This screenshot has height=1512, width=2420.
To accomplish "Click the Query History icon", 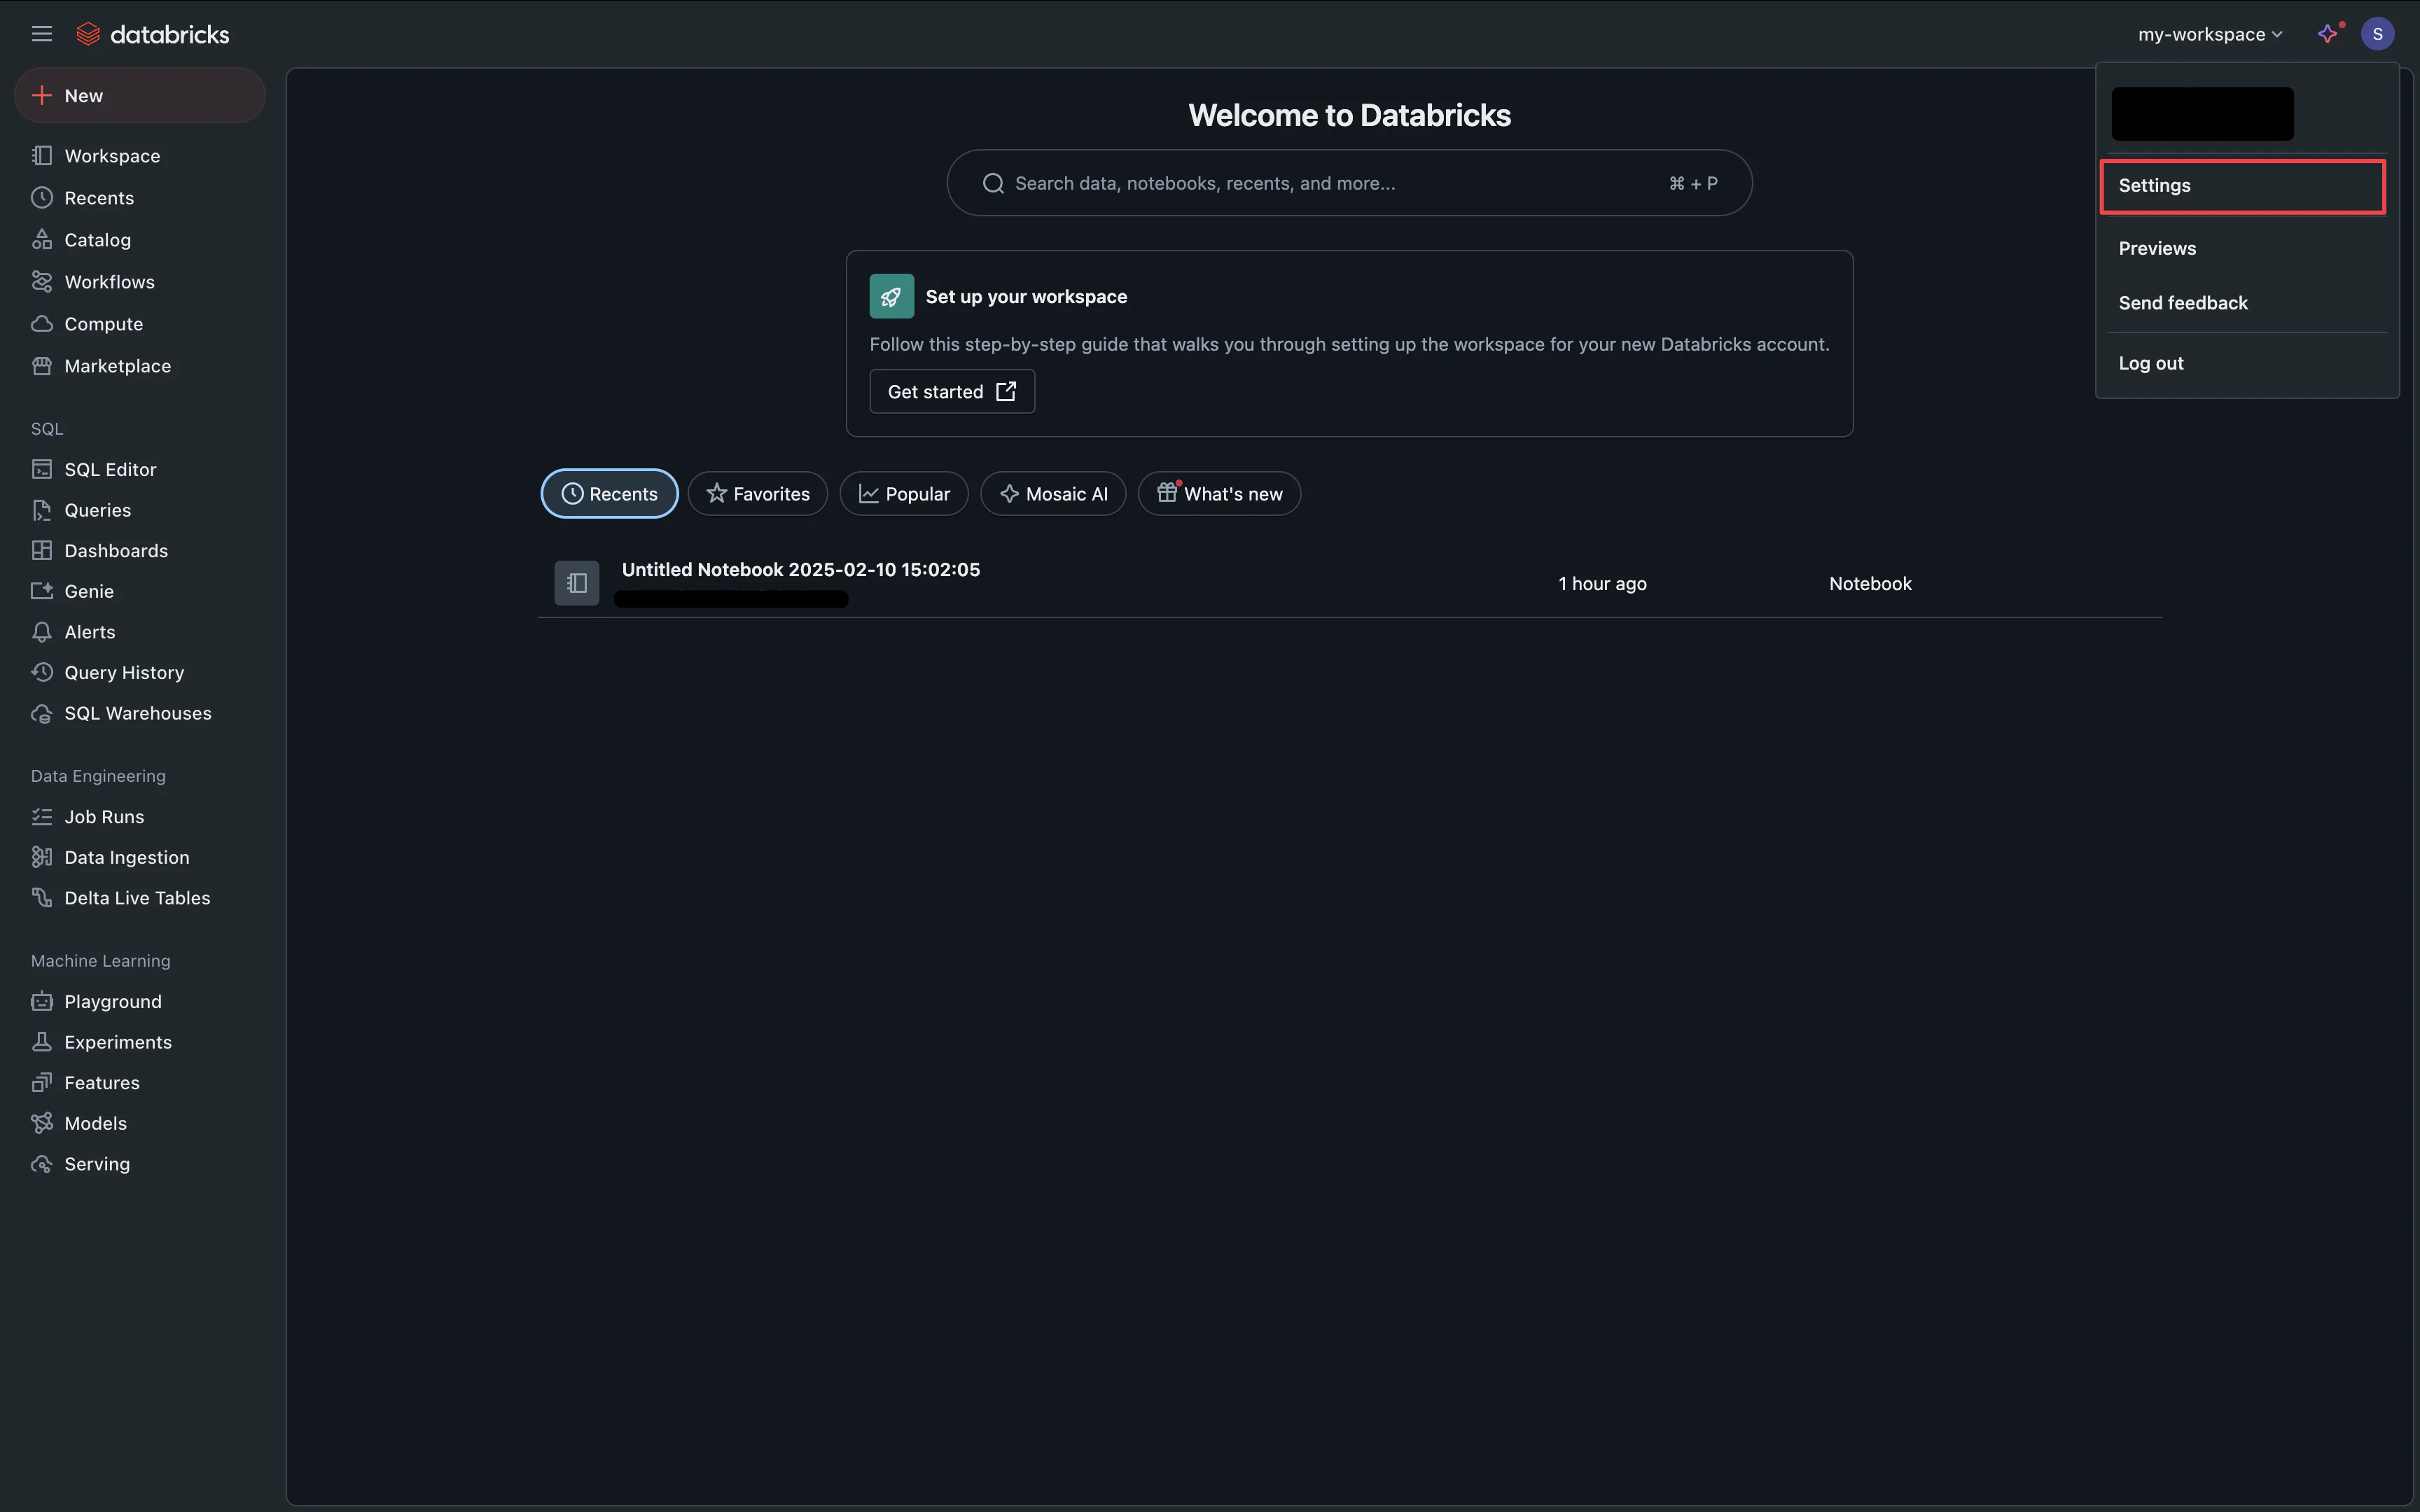I will (42, 672).
